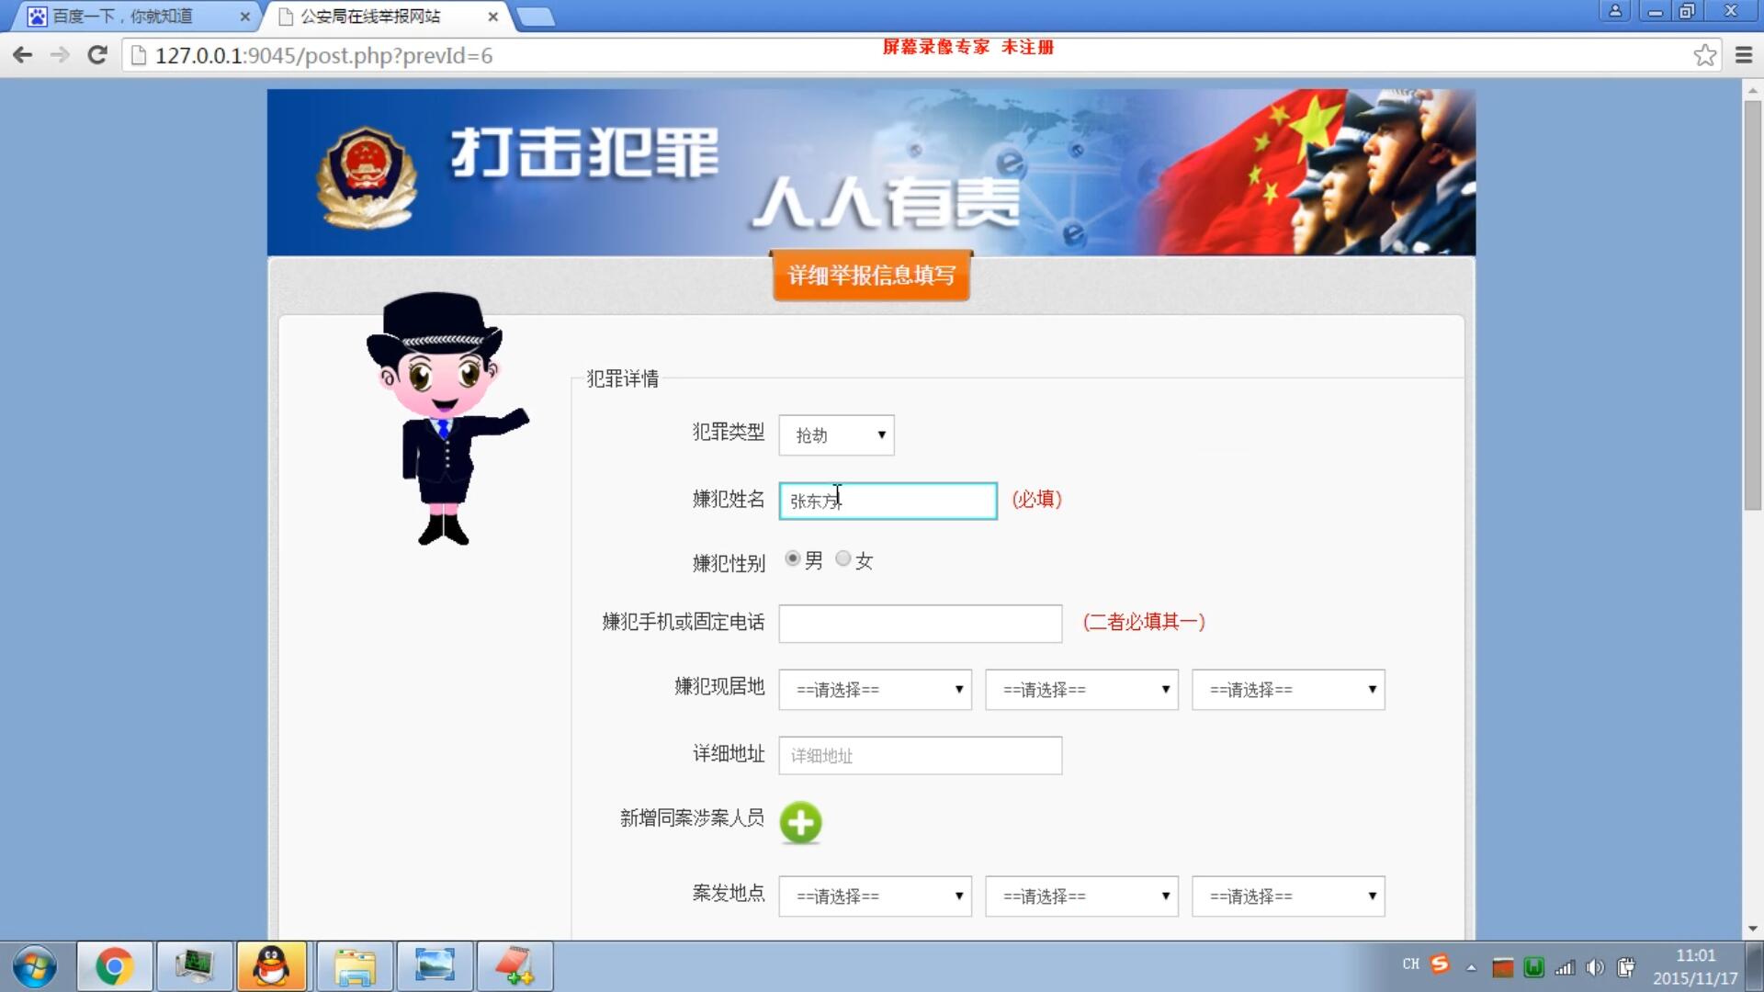Viewport: 1764px width, 992px height.
Task: Click the 新增同案涉案人员 label
Action: [692, 817]
